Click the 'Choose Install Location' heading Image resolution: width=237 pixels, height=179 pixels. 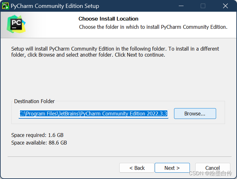pyautogui.click(x=108, y=19)
